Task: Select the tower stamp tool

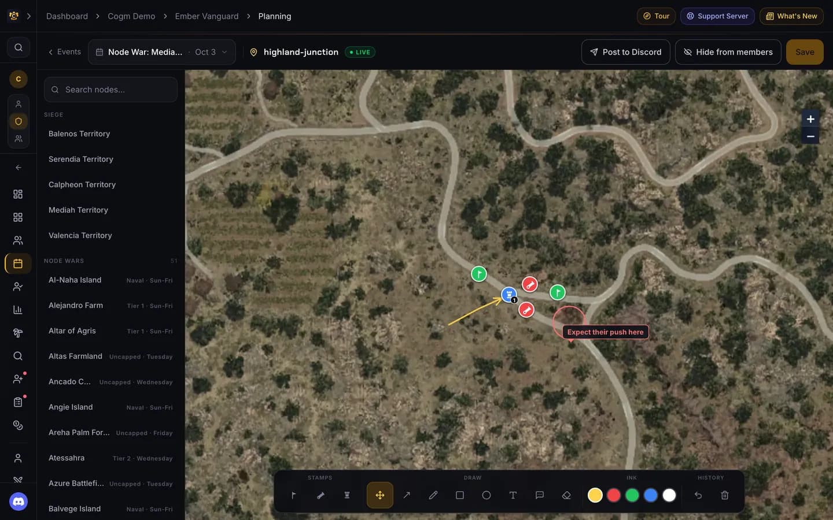Action: point(347,495)
